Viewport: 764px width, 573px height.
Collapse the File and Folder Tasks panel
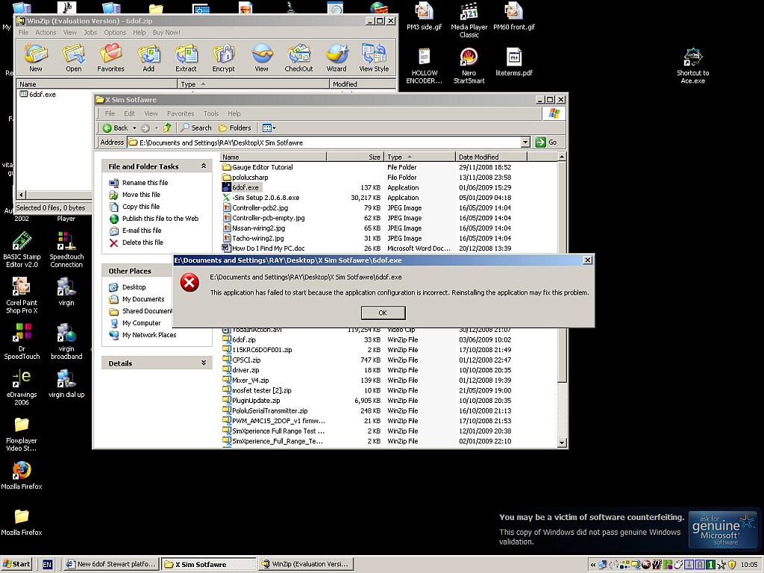coord(204,166)
